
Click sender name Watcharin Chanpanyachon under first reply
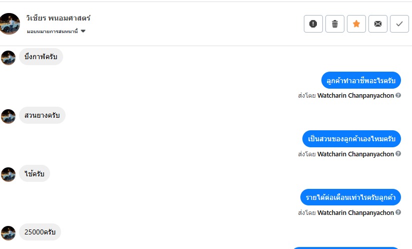pyautogui.click(x=355, y=95)
